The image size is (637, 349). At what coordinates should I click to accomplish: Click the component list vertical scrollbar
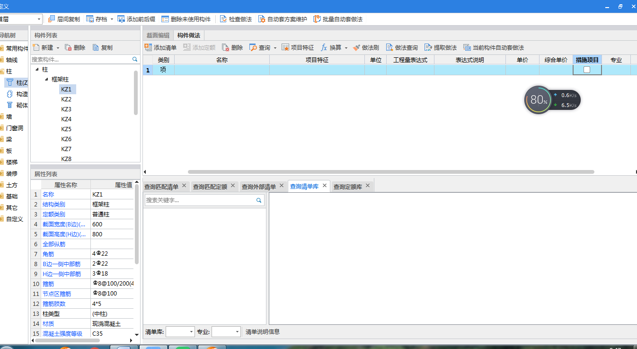pos(136,93)
